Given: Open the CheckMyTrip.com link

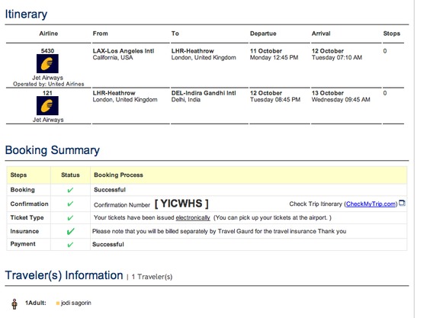Looking at the screenshot, I should (x=371, y=204).
